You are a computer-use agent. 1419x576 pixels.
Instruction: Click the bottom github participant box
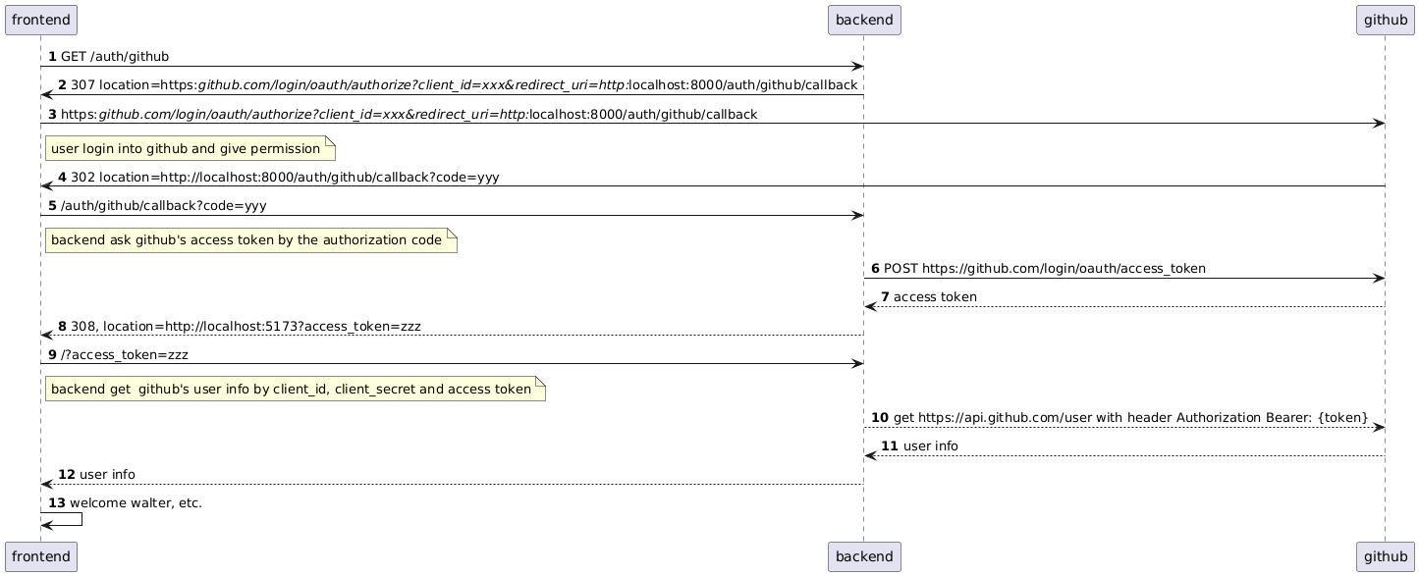pyautogui.click(x=1386, y=556)
